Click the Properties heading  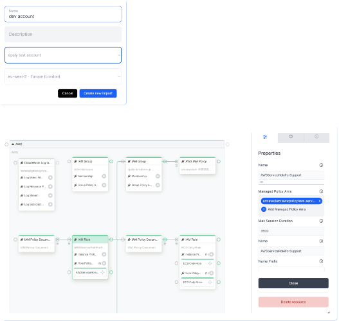270,153
